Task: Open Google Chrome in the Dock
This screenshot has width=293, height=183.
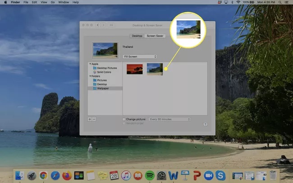Action: [43, 176]
